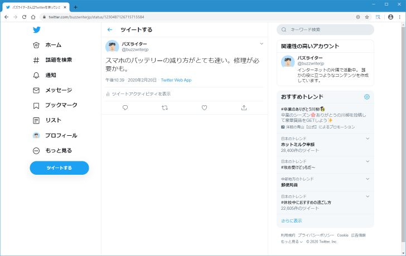The width and height of the screenshot is (406, 256).
Task: Reload the page with the refresh icon
Action: coord(24,17)
